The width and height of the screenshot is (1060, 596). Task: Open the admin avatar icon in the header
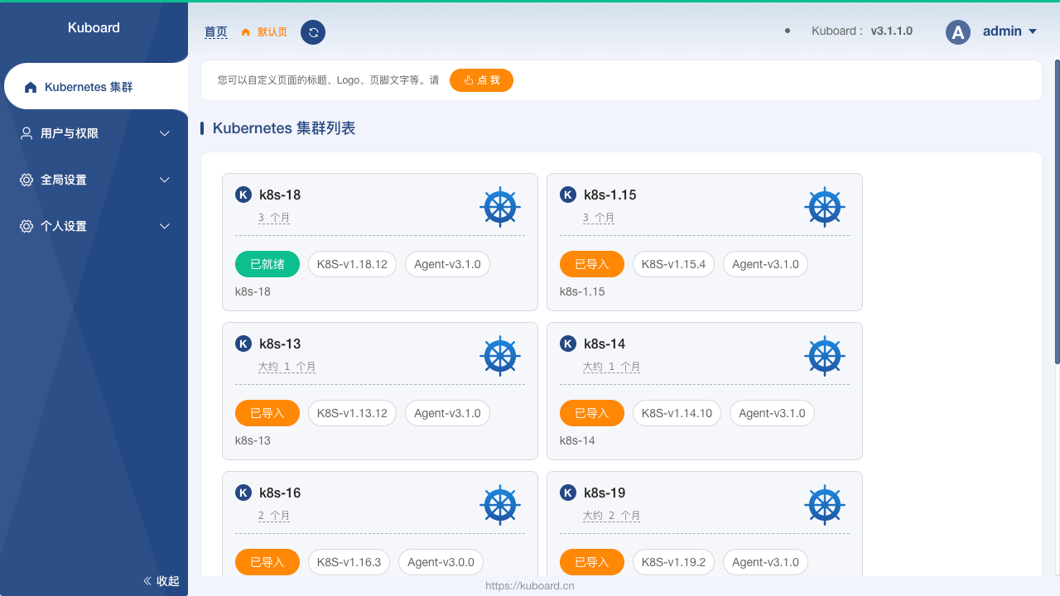[x=957, y=31]
